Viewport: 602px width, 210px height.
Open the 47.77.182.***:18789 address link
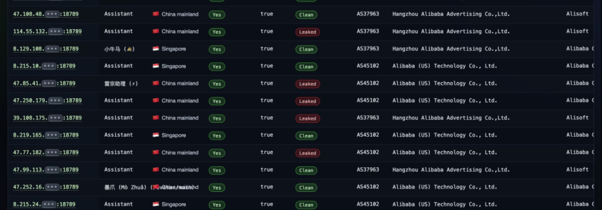pos(46,152)
